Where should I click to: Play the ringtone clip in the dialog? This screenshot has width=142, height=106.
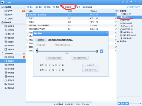(x=102, y=51)
